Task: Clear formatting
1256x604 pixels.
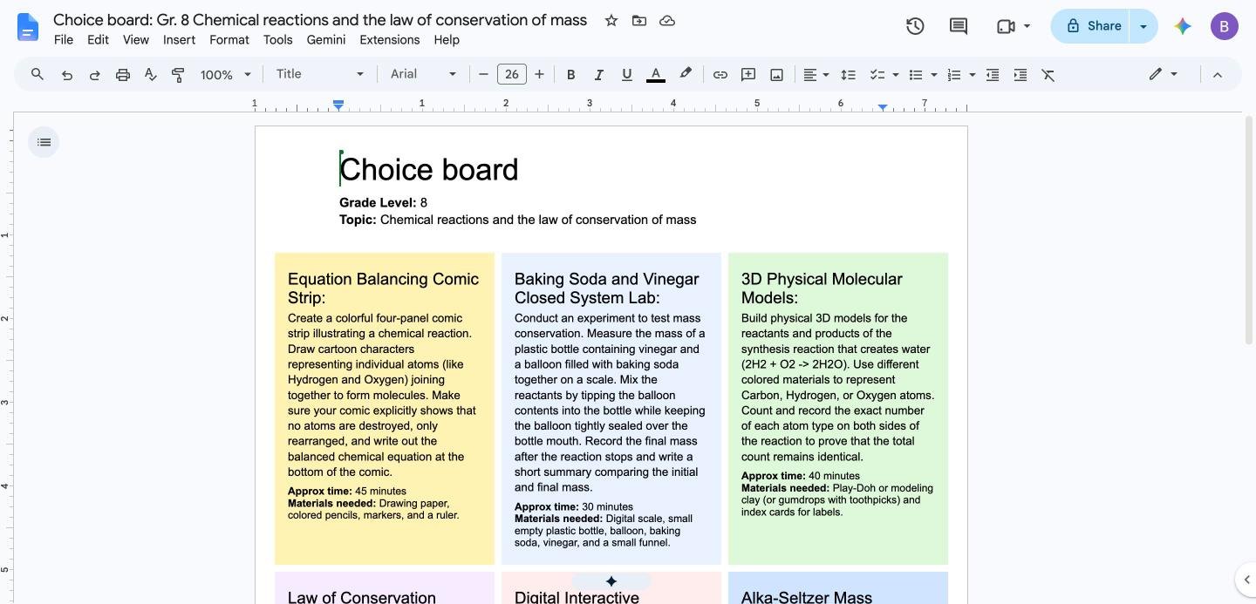Action: point(1048,75)
